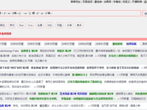Open 达尔文事变 anime link
The width and height of the screenshot is (147, 110).
click(44, 75)
